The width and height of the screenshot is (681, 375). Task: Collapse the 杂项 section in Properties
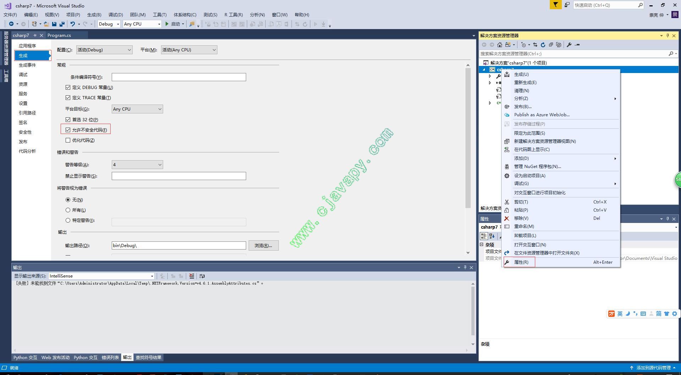tap(482, 245)
